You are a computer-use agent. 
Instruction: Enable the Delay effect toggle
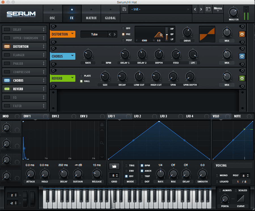tap(7, 29)
